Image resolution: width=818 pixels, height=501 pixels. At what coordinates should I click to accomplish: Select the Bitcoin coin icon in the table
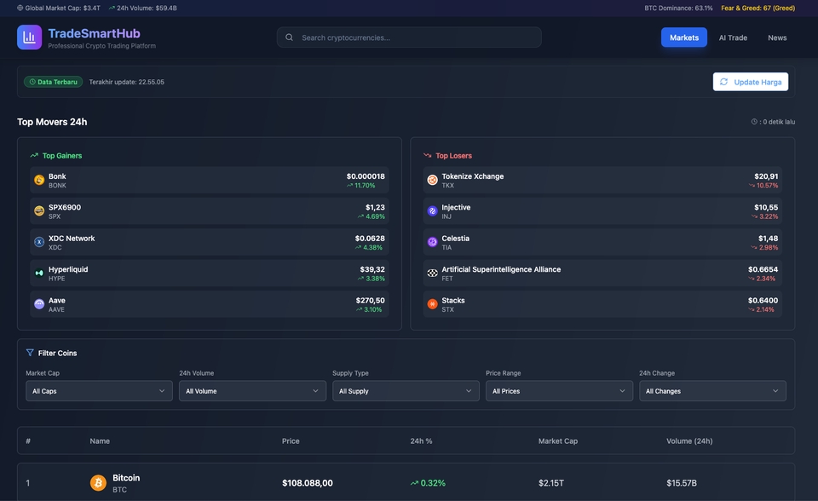click(96, 481)
